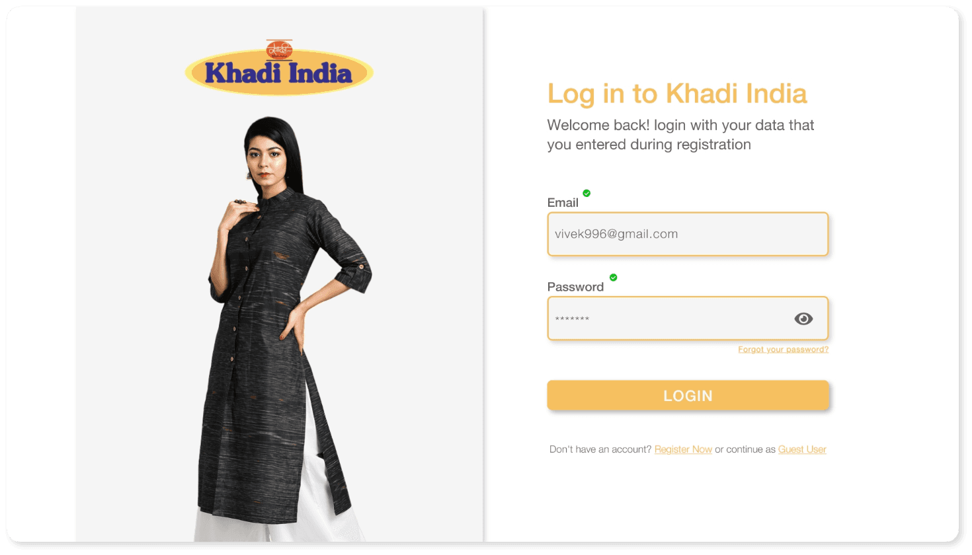
Task: Click the vivek996@gmail.com email text
Action: pyautogui.click(x=616, y=234)
